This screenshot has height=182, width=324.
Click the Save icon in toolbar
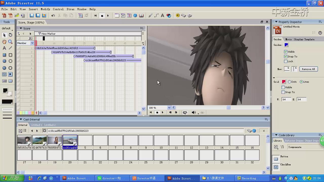[32, 15]
